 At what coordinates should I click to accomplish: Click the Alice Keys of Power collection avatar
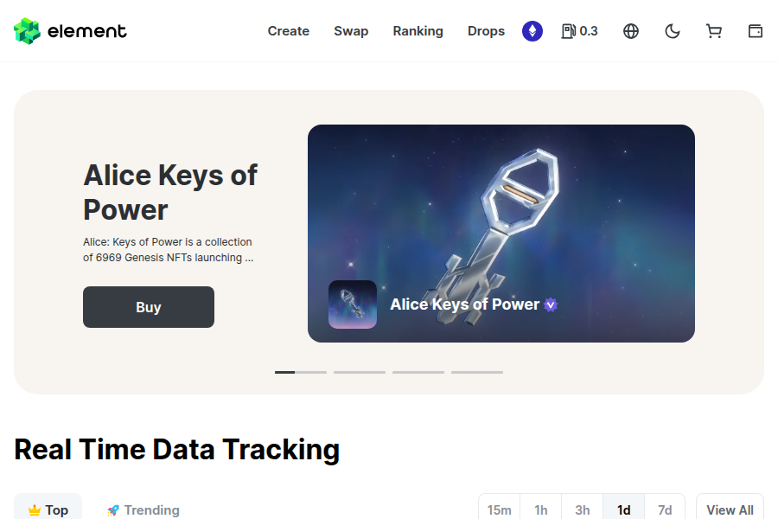click(353, 304)
